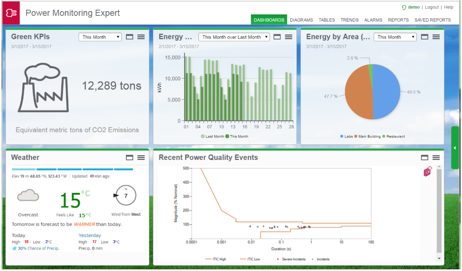The height and width of the screenshot is (271, 462).
Task: Open the Alarms tab
Action: [x=373, y=20]
